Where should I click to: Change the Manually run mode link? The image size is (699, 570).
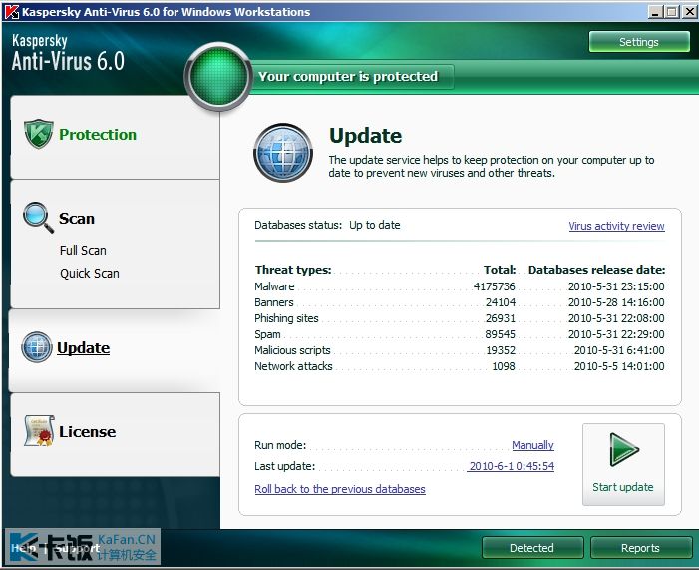532,445
